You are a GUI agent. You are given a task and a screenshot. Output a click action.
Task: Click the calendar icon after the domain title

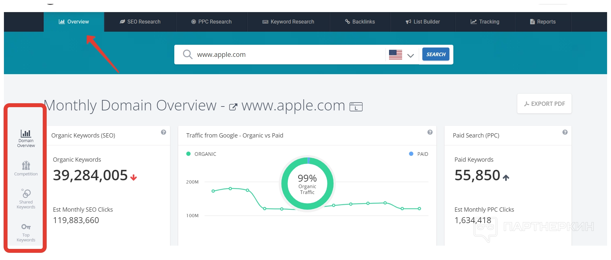pyautogui.click(x=356, y=107)
